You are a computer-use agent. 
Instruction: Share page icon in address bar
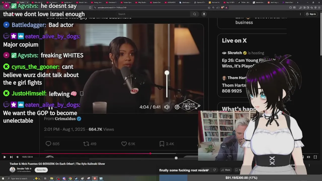click(218, 8)
